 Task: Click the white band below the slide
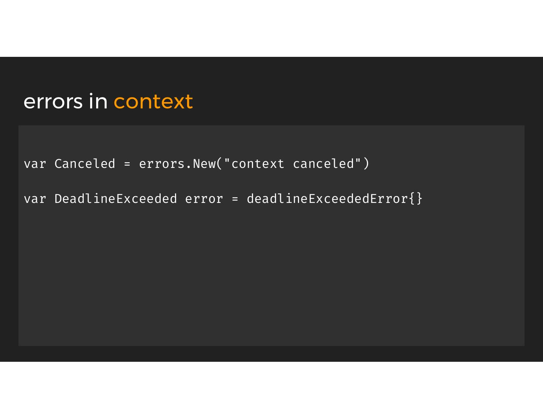271,390
